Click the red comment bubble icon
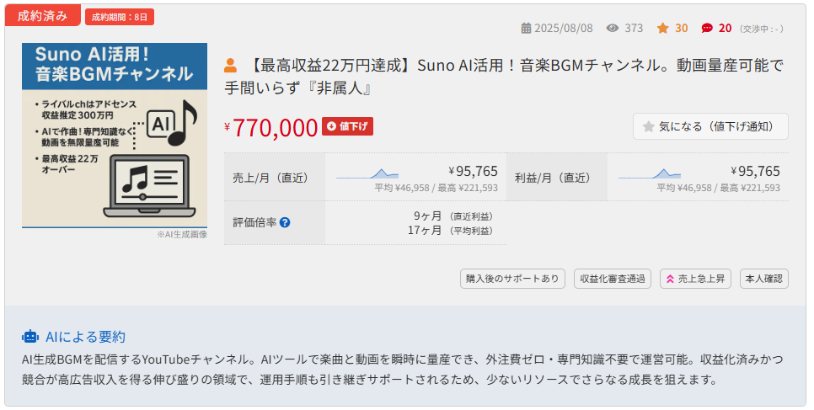 tap(707, 28)
